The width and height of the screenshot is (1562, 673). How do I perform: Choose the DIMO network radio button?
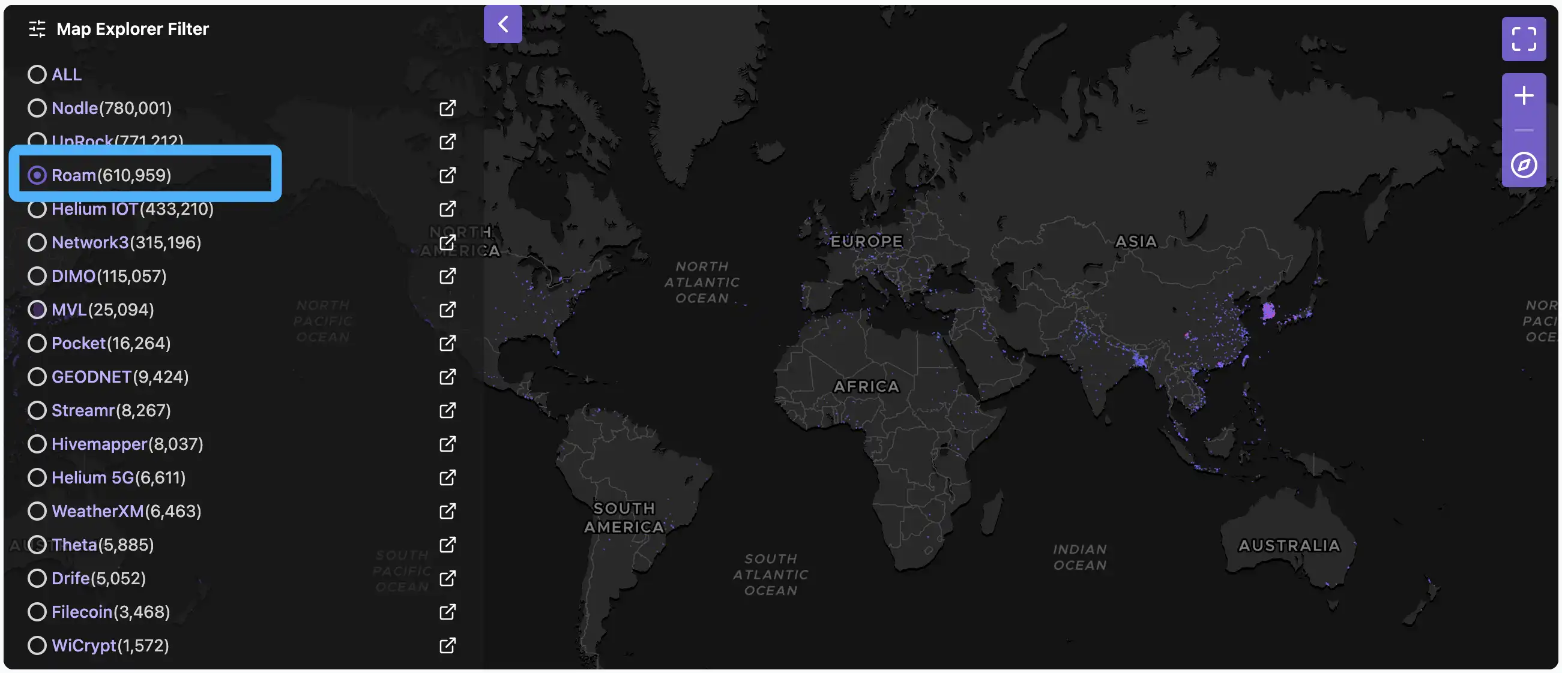(x=37, y=277)
